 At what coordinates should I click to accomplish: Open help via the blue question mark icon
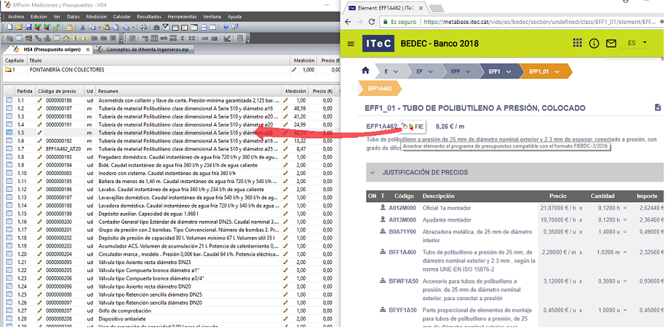(x=226, y=27)
